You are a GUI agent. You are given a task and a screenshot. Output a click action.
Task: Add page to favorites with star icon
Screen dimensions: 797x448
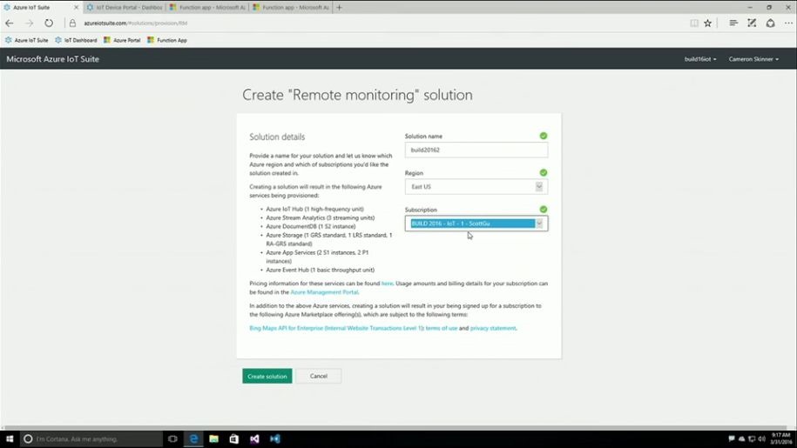click(x=707, y=23)
